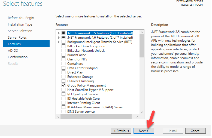
Task: Click the Next button
Action: pos(144,131)
